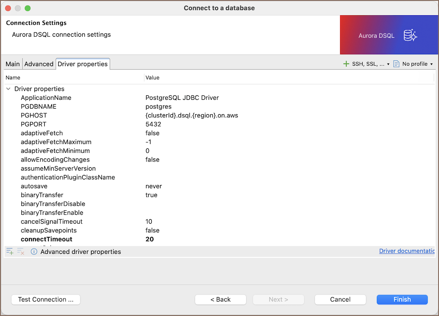This screenshot has width=439, height=316.
Task: Click the green zoom window button
Action: tap(28, 8)
